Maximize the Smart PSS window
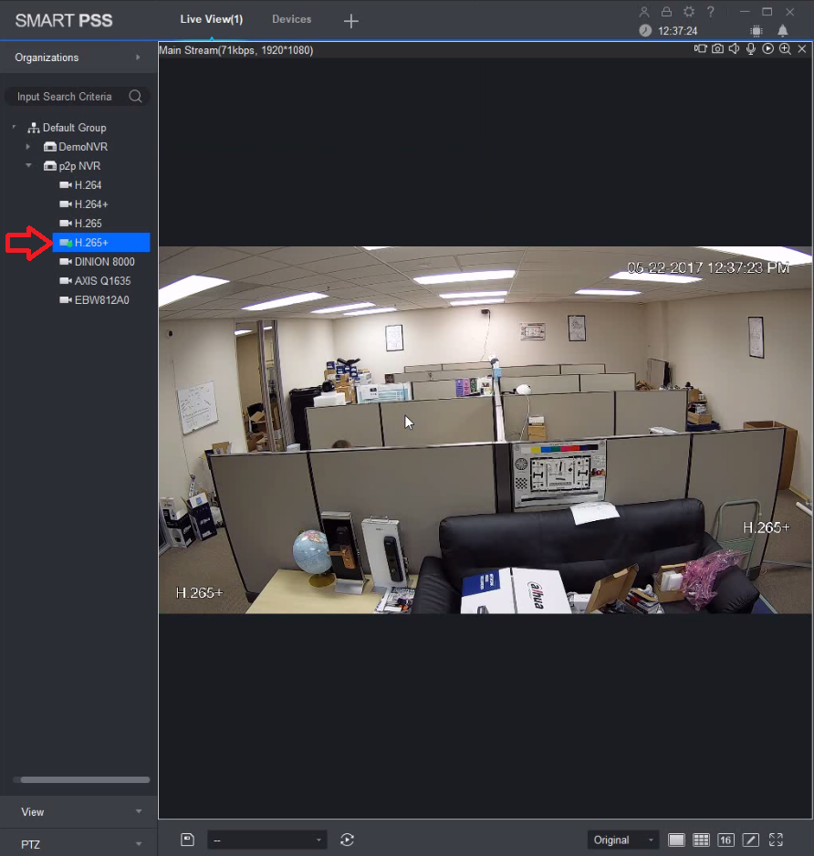 pyautogui.click(x=767, y=12)
